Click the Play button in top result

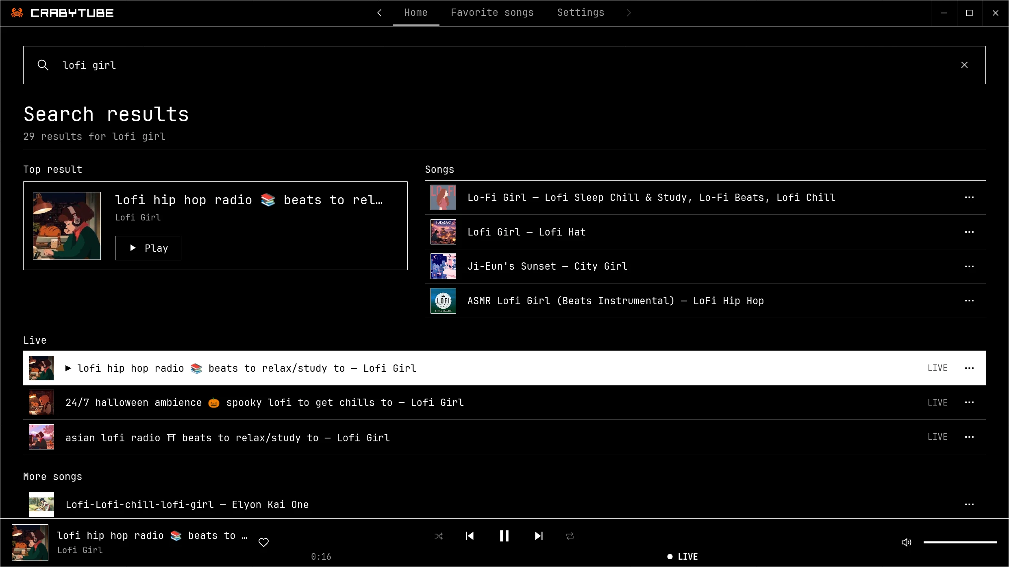click(148, 248)
